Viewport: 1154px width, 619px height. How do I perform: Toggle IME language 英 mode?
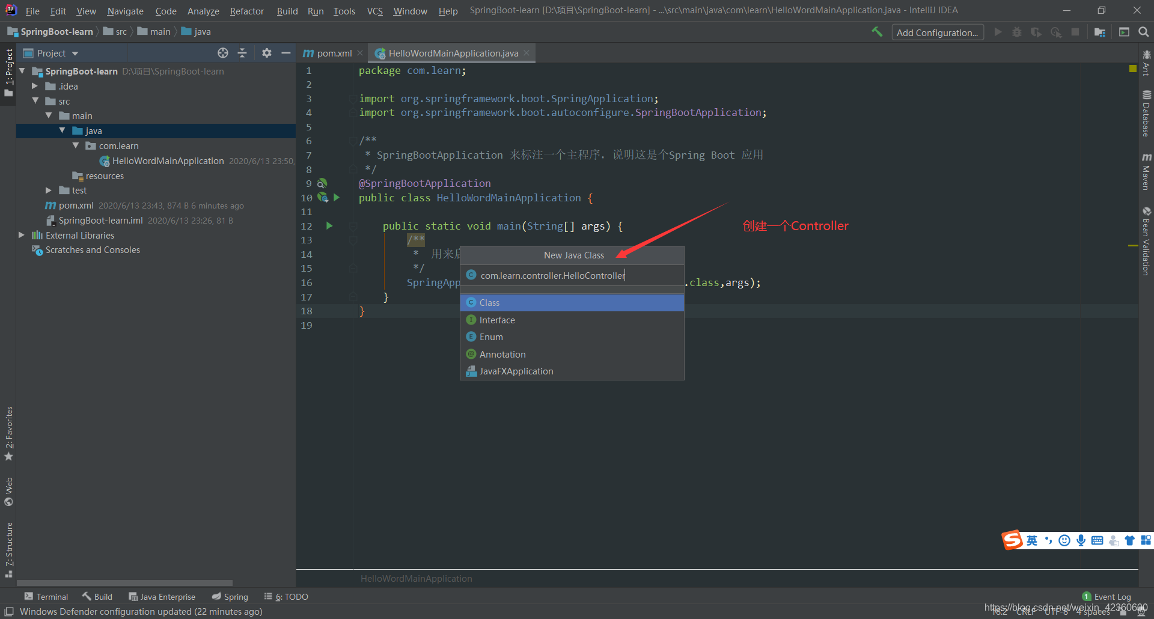click(x=1032, y=540)
